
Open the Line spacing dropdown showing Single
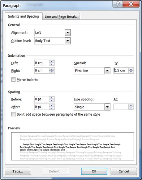click(x=92, y=107)
